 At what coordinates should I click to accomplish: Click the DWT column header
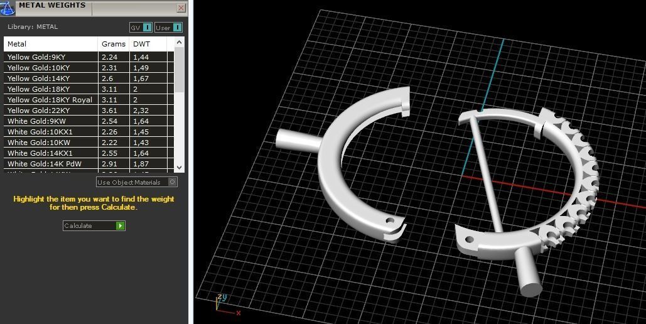tap(148, 44)
